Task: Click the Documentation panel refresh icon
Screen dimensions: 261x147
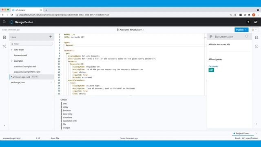Action: click(247, 36)
